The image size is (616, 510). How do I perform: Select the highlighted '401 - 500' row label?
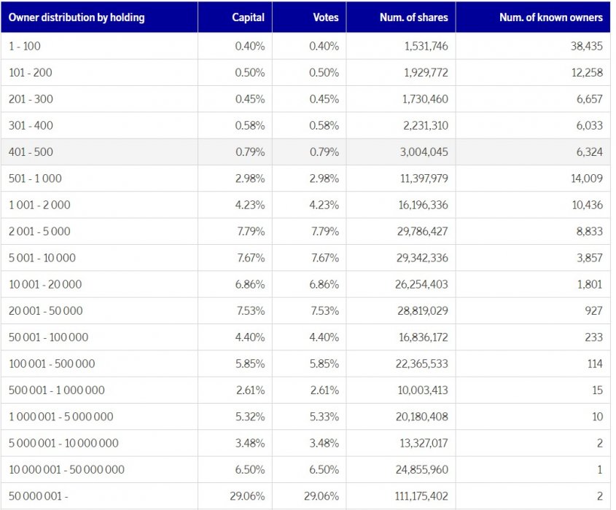click(31, 152)
